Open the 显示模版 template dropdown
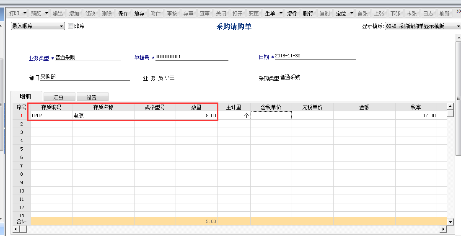Image resolution: width=461 pixels, height=236 pixels. tap(422, 26)
